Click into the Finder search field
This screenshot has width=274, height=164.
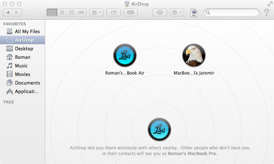coord(231,12)
